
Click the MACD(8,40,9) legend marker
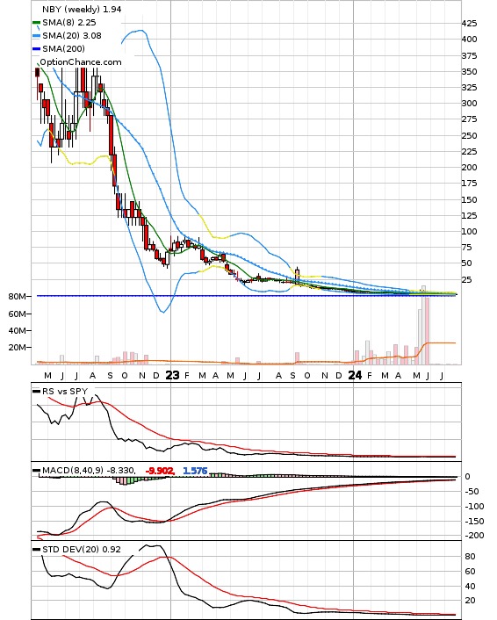click(x=36, y=471)
